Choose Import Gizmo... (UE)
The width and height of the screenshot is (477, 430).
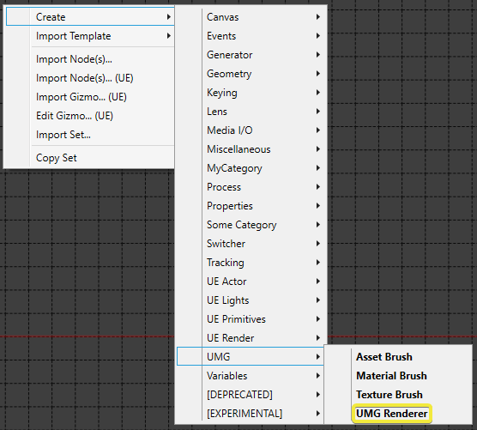pyautogui.click(x=82, y=97)
